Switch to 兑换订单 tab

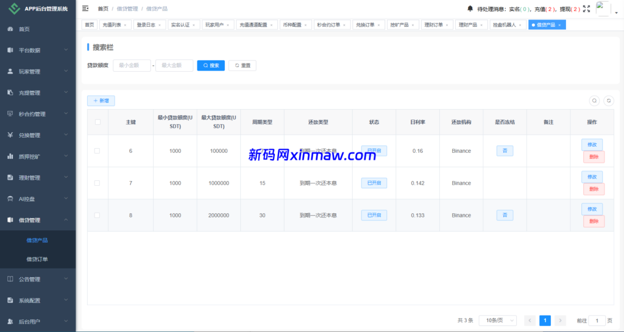coord(368,24)
